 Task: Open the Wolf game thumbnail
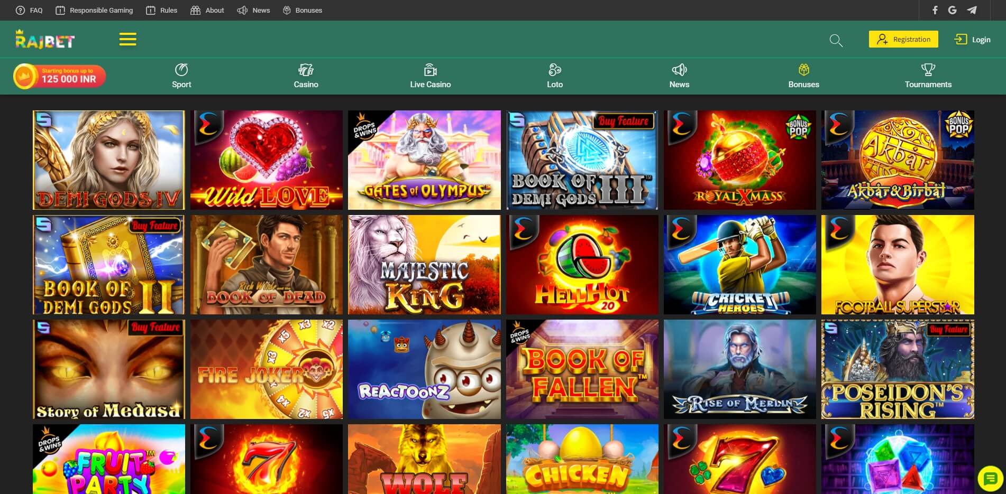tap(424, 459)
